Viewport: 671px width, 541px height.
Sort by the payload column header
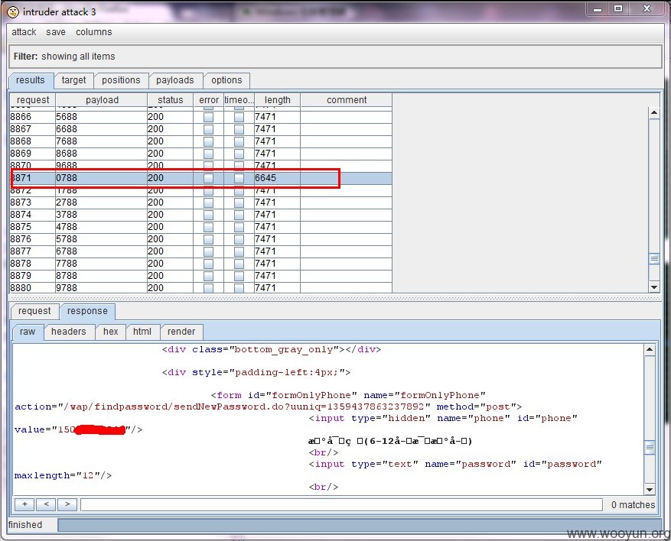pos(102,100)
